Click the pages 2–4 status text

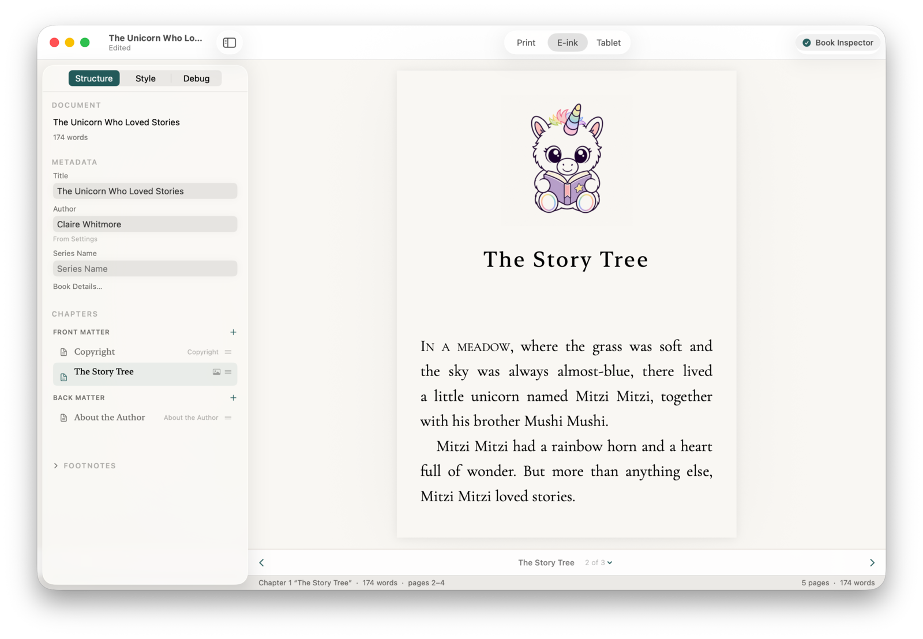click(x=426, y=583)
